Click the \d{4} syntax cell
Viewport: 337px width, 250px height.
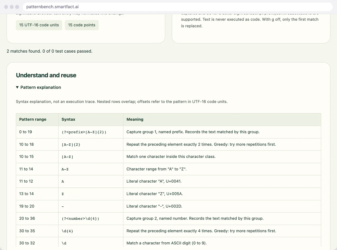click(x=91, y=231)
